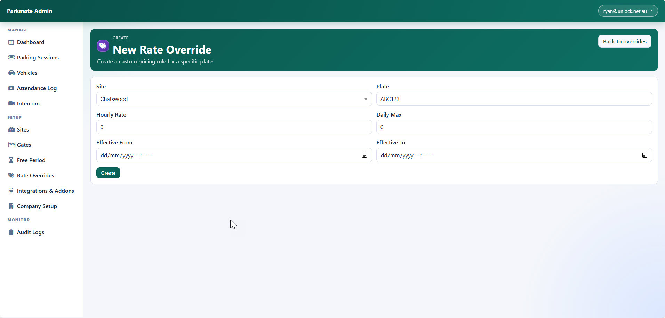Open the ryan@unlock.net.au account dropdown
Image resolution: width=665 pixels, height=318 pixels.
click(627, 11)
